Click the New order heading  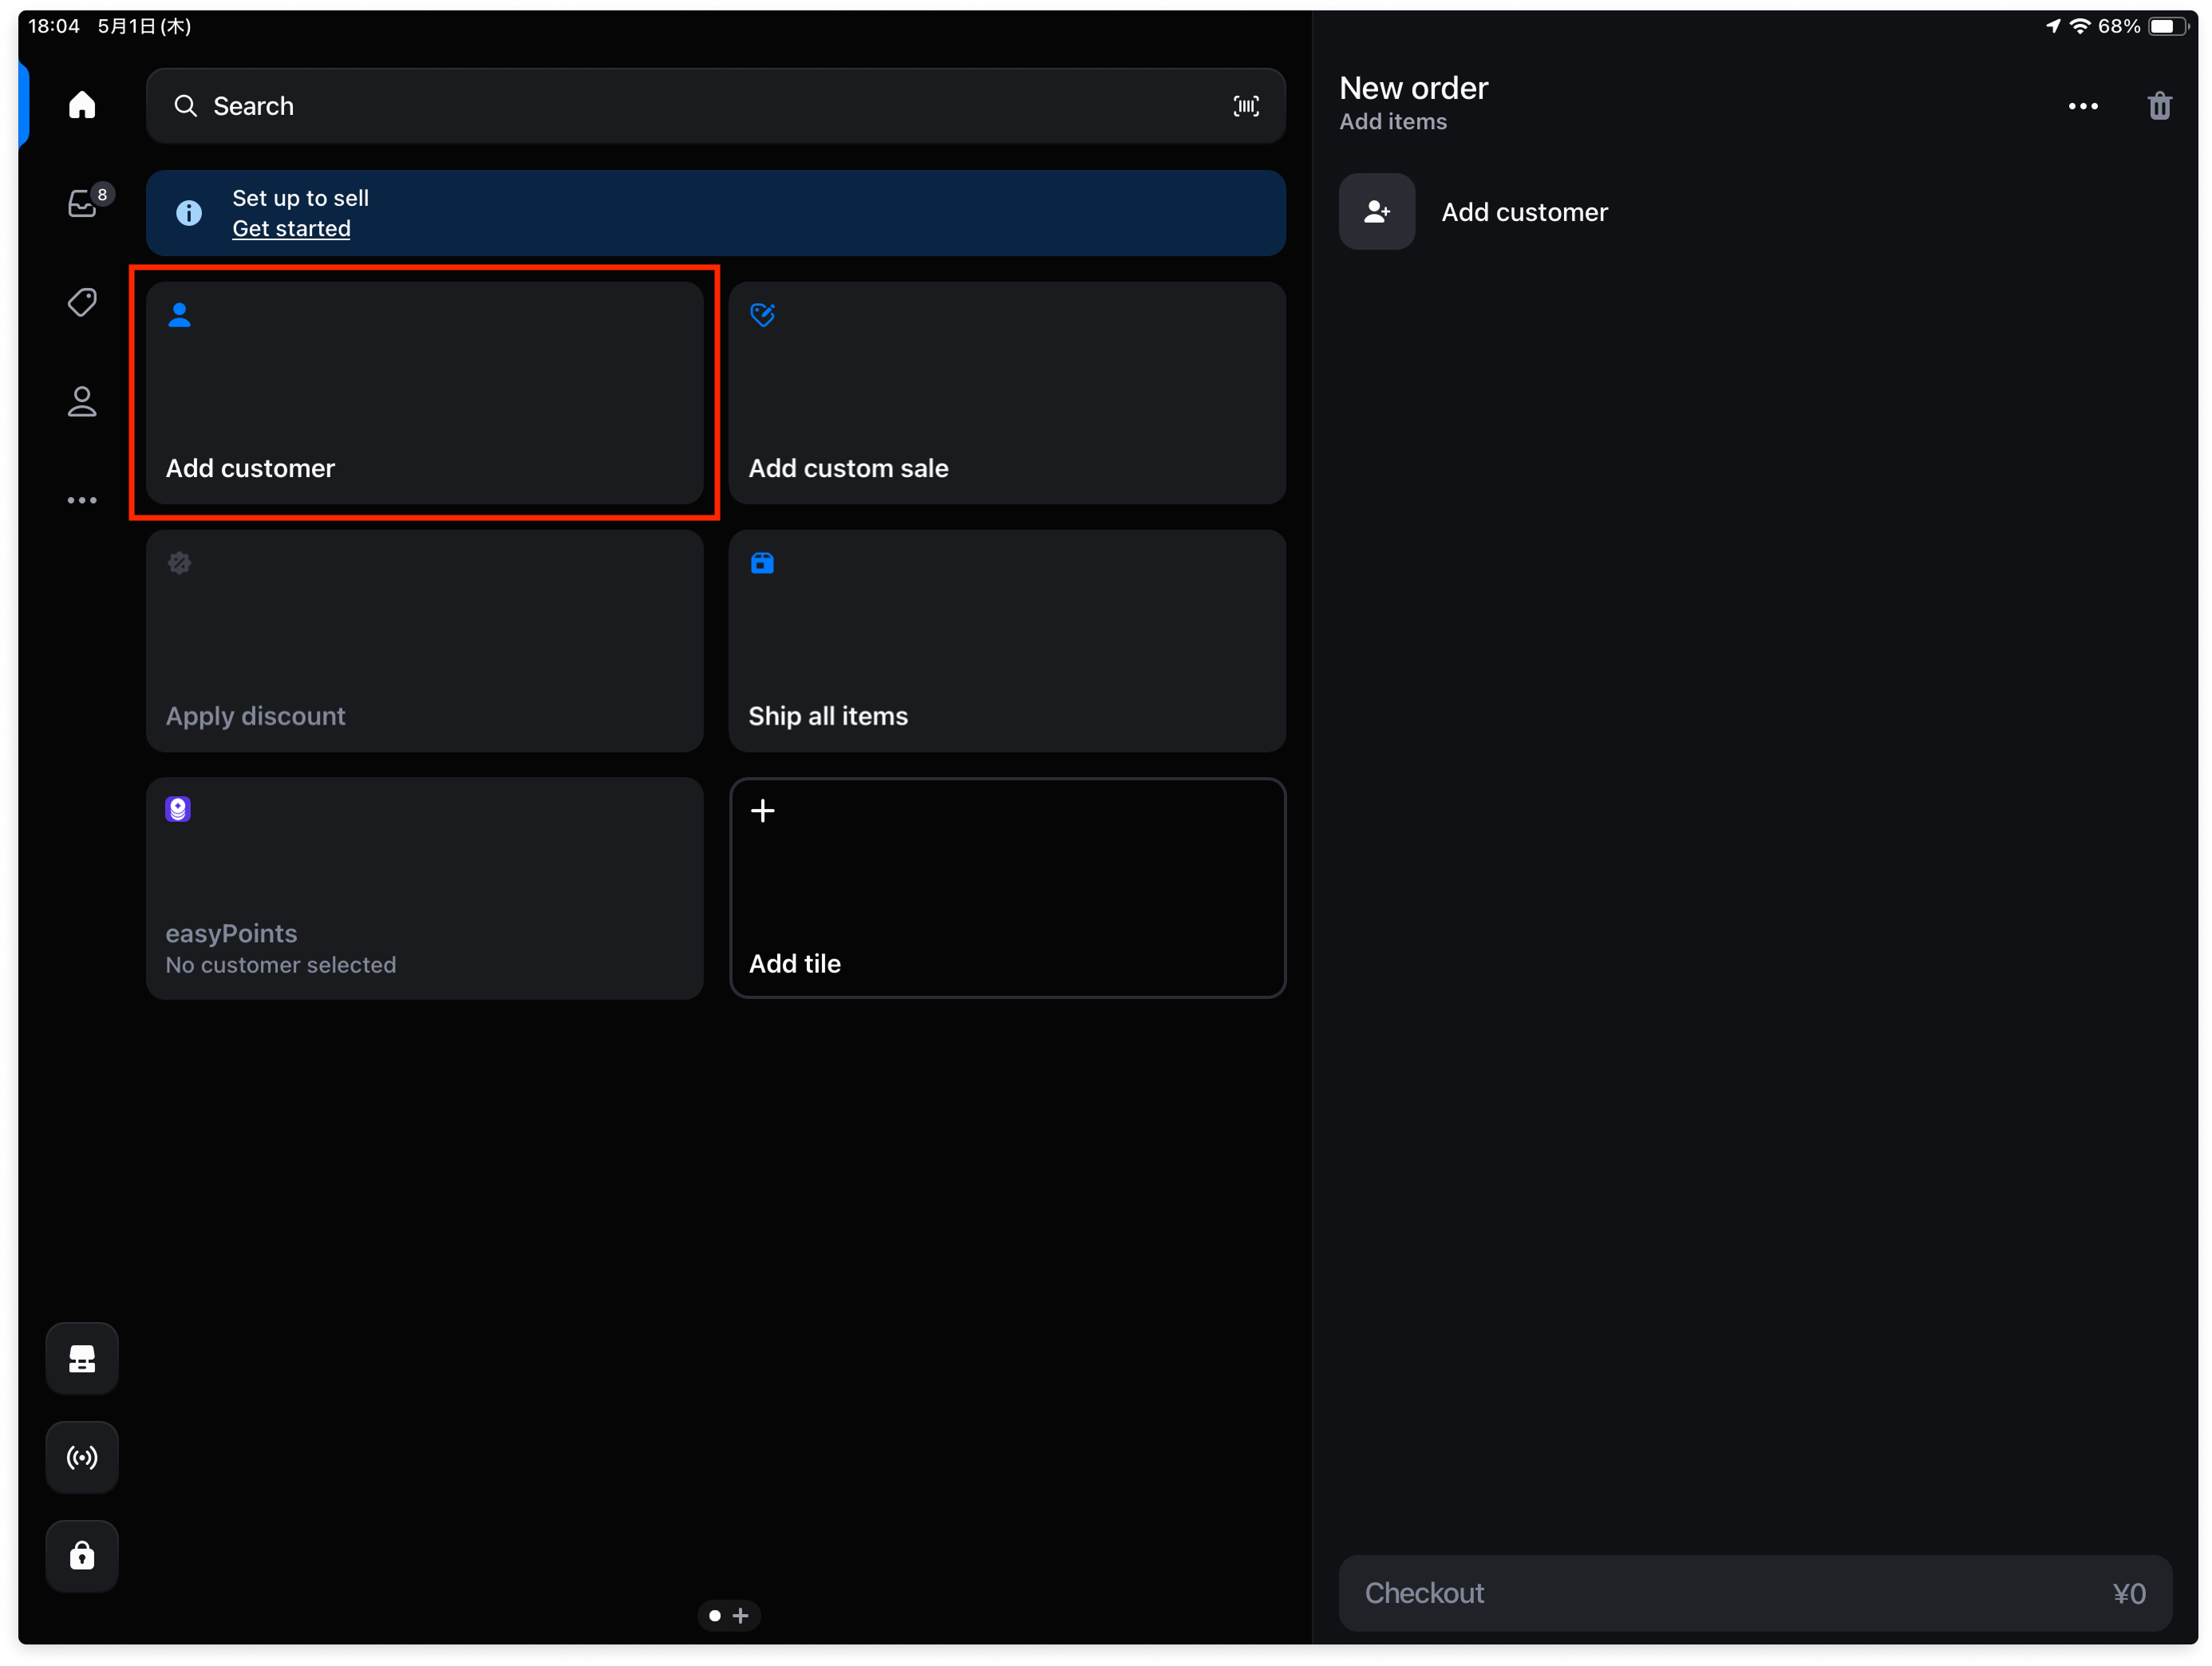click(1413, 88)
